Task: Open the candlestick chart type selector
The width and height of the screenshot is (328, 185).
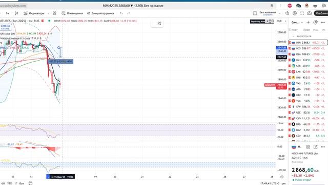Action: pos(16,13)
